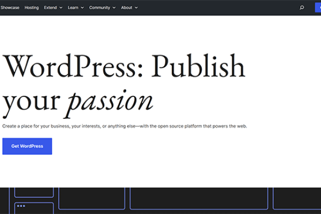Expand the chevron next to Extend
Viewport: 321px width, 214px height.
(60, 8)
